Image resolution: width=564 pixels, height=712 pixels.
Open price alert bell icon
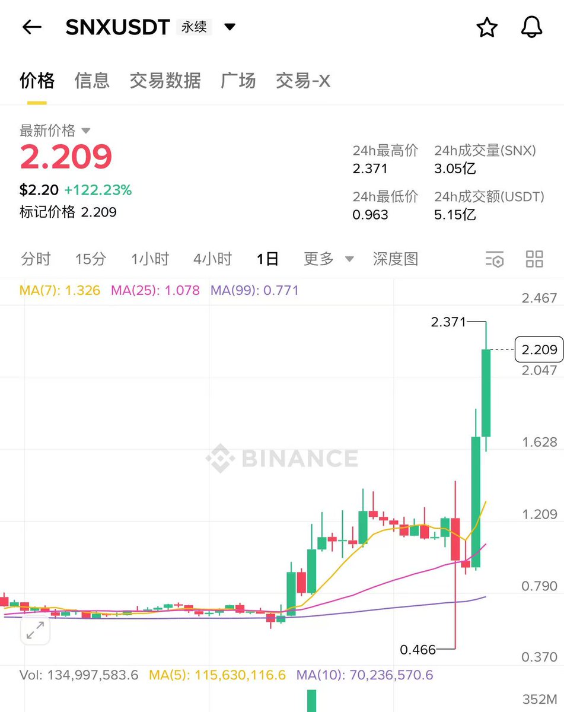[531, 27]
